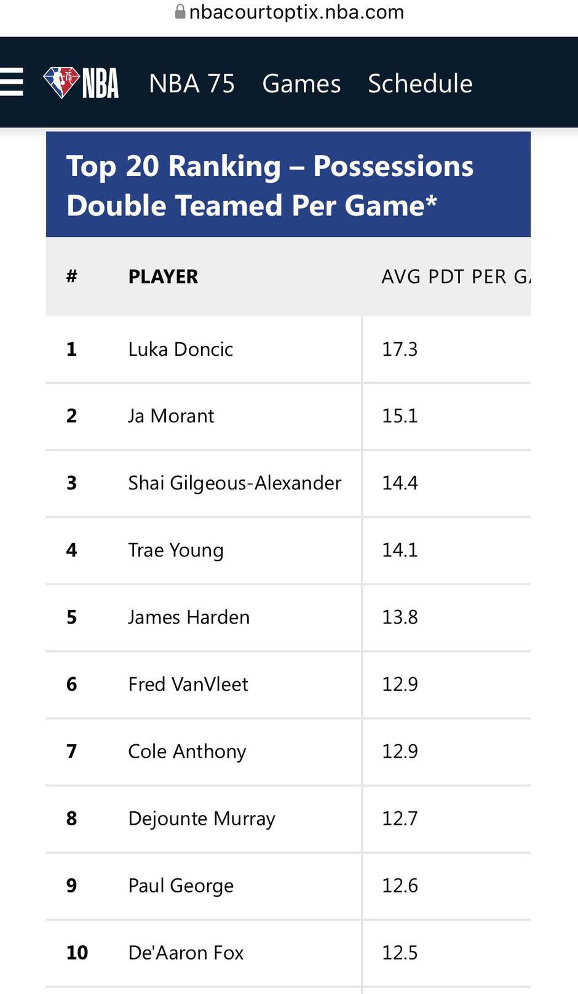Select Ja Morant in the ranking
Screen dimensions: 578x994
click(171, 416)
